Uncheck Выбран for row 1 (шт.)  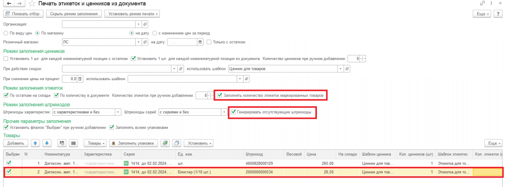(x=9, y=163)
